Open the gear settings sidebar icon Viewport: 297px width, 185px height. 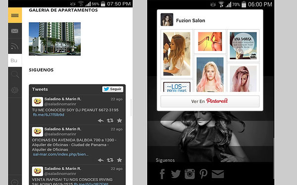tap(15, 90)
